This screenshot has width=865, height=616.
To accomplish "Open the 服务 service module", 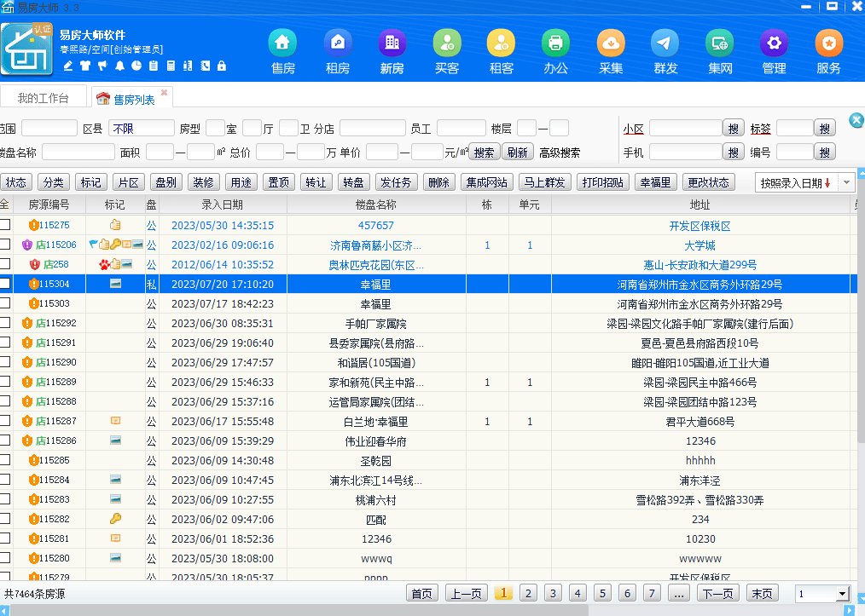I will [828, 52].
